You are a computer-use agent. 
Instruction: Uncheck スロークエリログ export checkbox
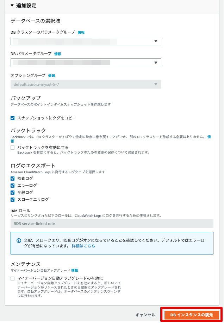13,199
